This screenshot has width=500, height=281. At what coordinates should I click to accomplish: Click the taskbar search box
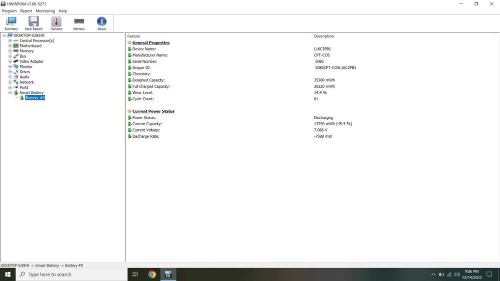point(71,275)
